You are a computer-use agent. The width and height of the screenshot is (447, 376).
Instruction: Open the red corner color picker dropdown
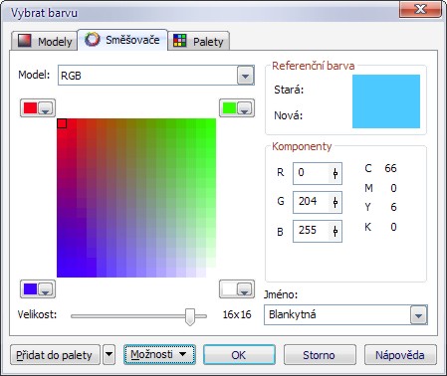(46, 108)
